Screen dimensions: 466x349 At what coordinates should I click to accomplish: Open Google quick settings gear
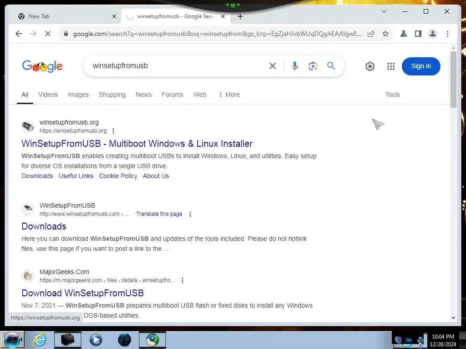(370, 66)
